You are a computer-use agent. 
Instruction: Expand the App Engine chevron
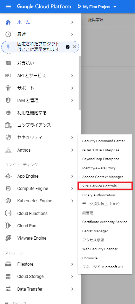[x=72, y=176]
